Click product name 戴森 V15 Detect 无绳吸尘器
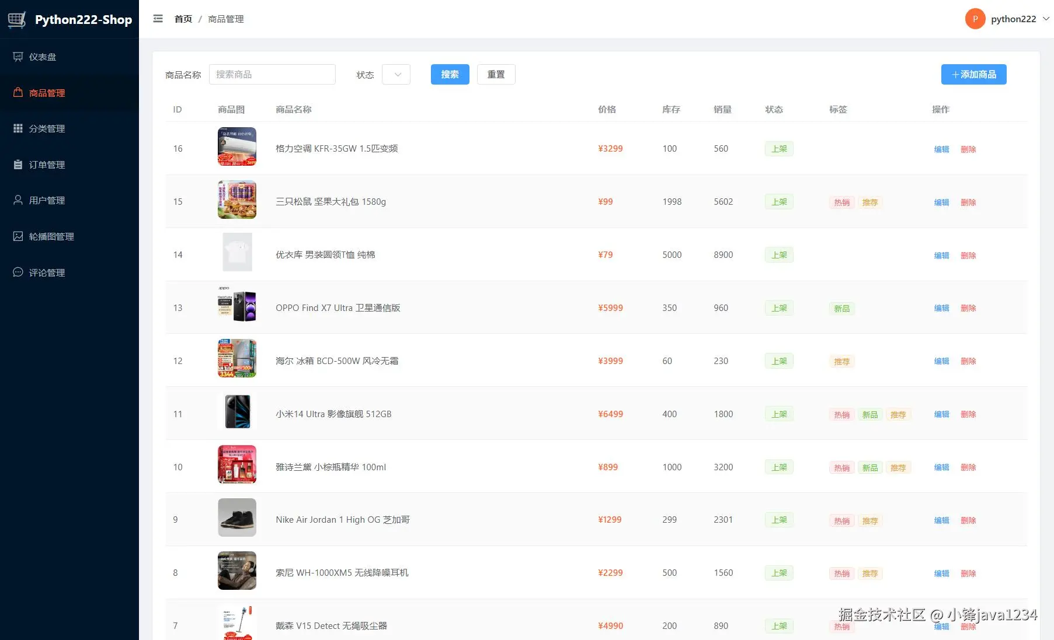The height and width of the screenshot is (640, 1054). point(331,626)
